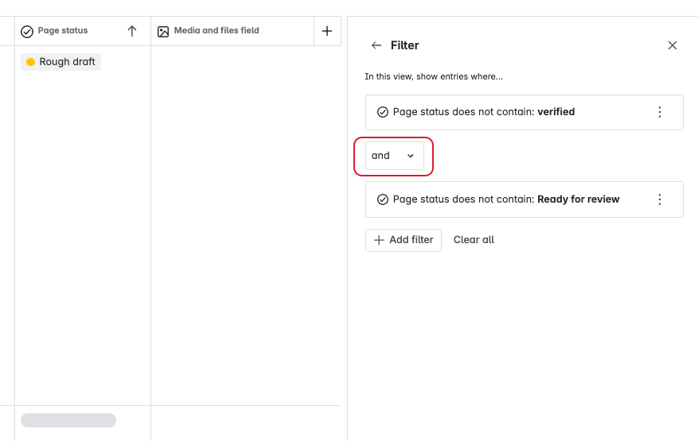Click status icon in the verified filter row
Viewport: 698px width, 441px height.
coord(383,112)
